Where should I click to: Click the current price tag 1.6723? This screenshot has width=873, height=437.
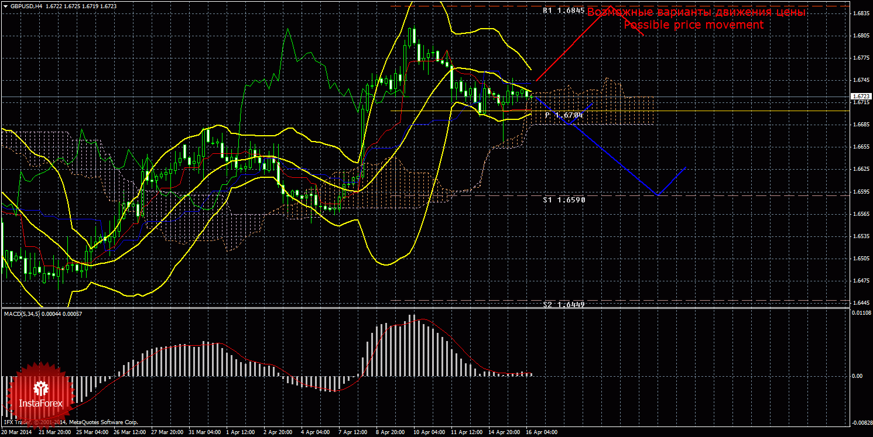coord(860,97)
